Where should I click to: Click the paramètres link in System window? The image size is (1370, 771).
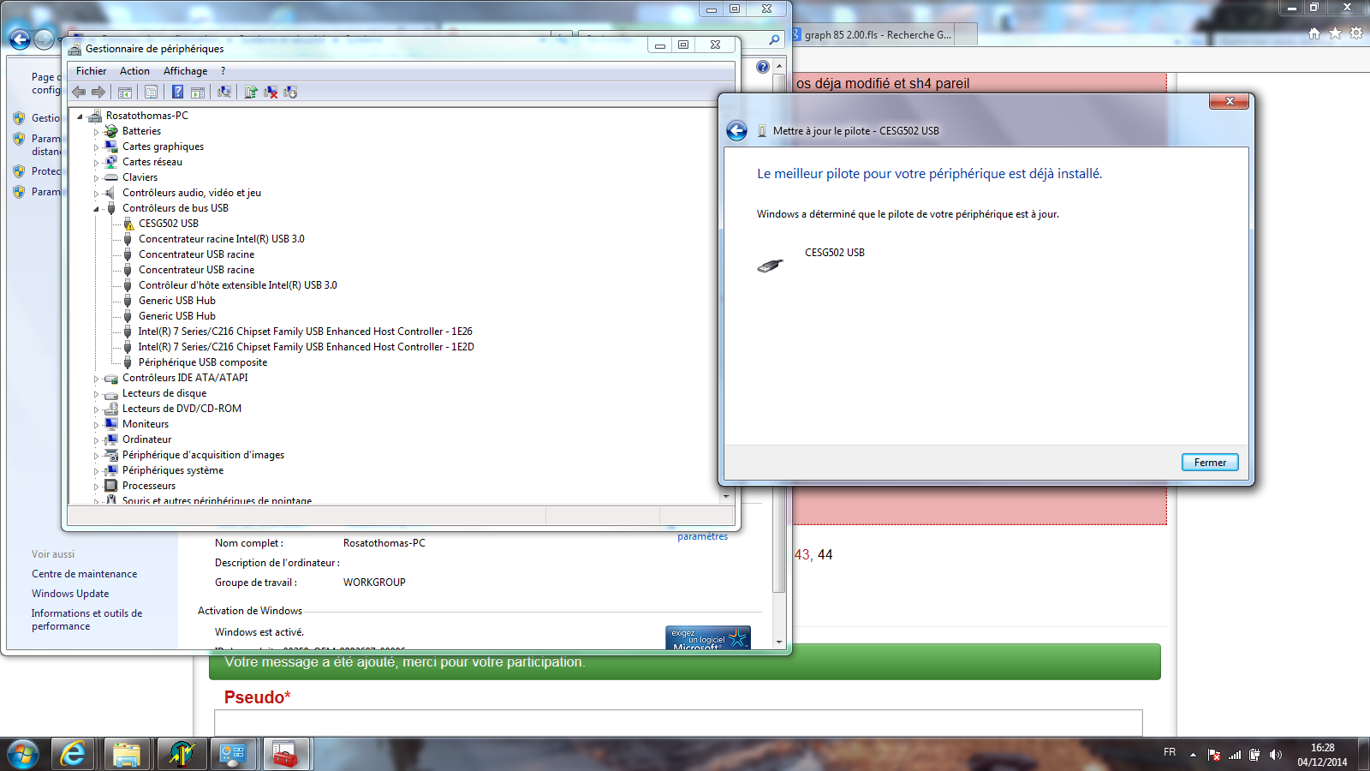coord(702,536)
